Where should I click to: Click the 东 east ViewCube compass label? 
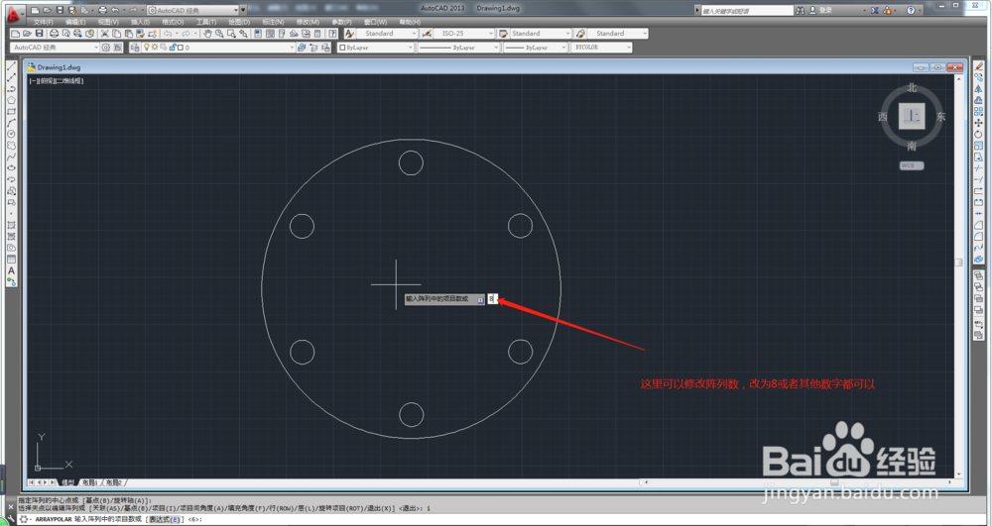tap(940, 117)
